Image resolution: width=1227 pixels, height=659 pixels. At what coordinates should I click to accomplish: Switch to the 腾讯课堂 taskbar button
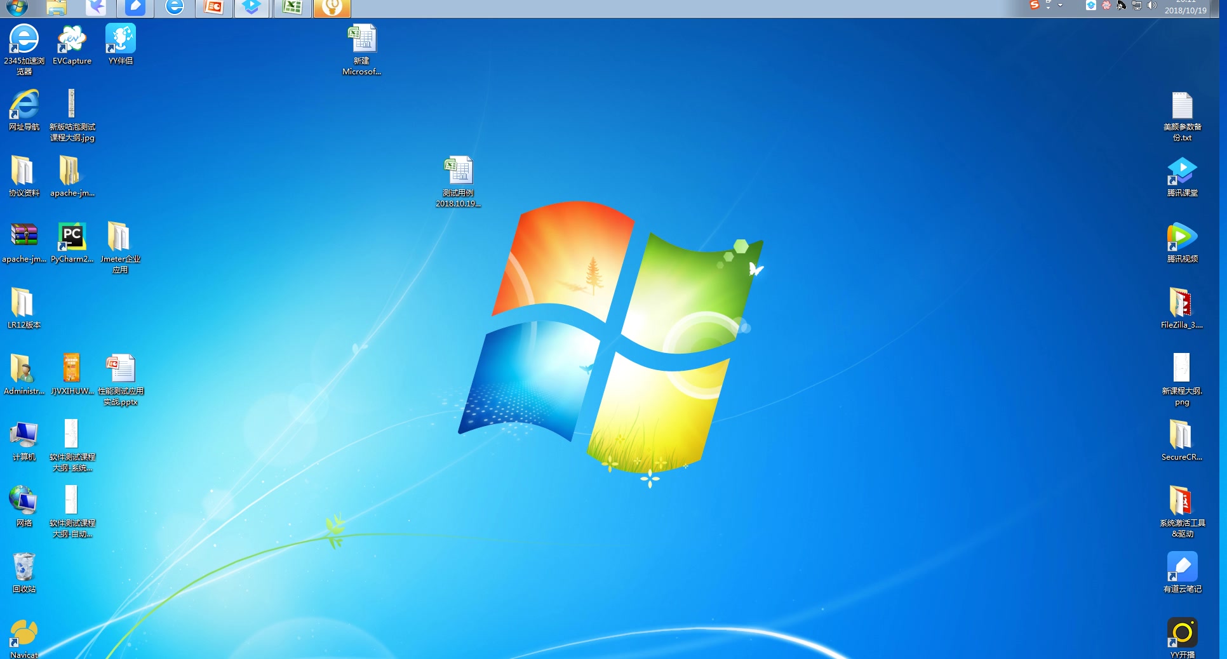click(x=252, y=8)
